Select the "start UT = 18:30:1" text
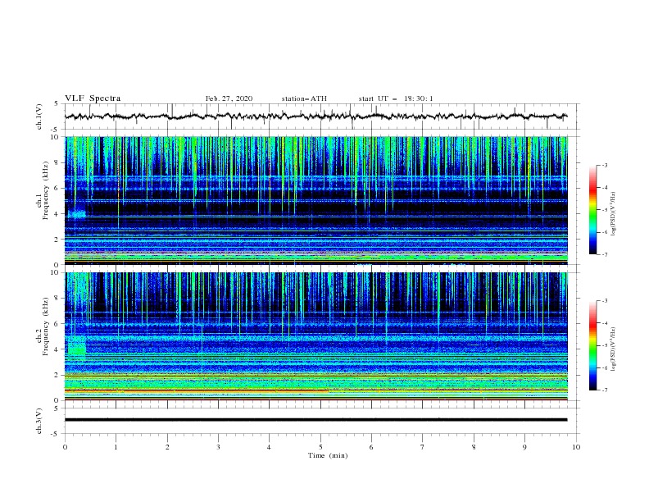Screen dimensions: 649x502 click(396, 98)
